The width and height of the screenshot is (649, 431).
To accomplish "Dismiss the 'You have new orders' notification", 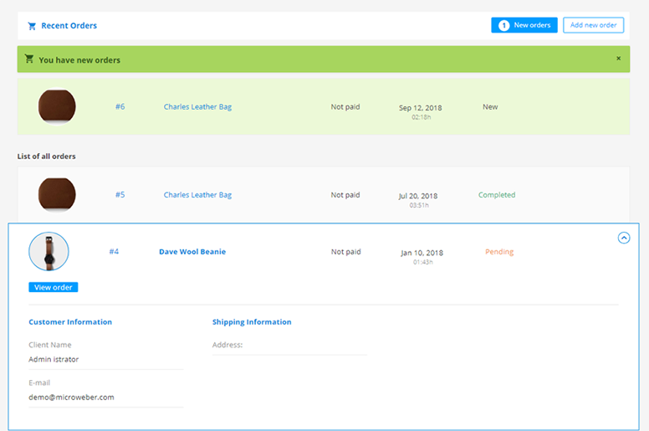I will (x=618, y=59).
